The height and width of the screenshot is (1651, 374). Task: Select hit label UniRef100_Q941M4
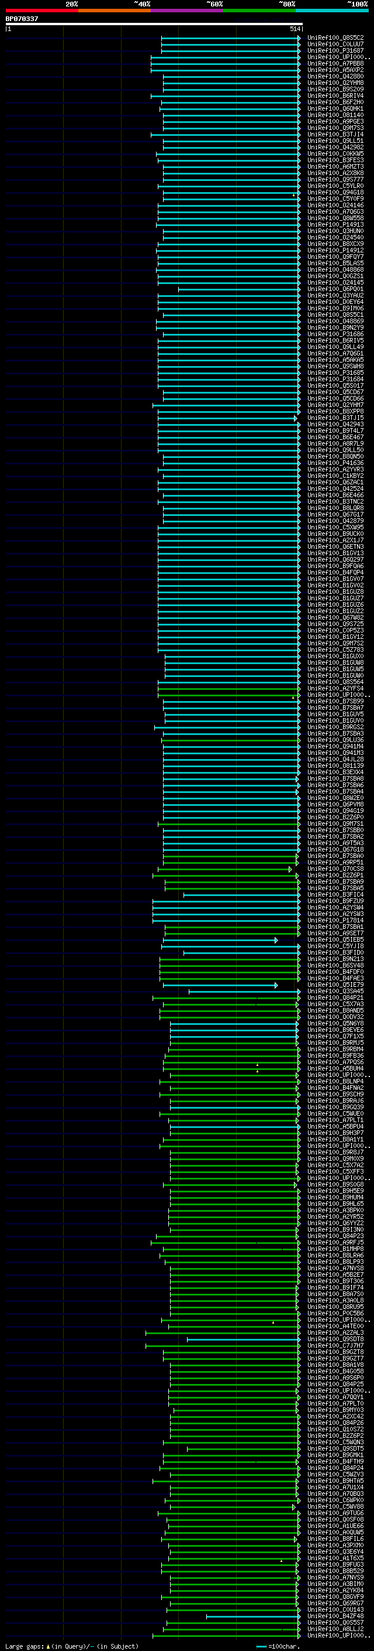335,746
